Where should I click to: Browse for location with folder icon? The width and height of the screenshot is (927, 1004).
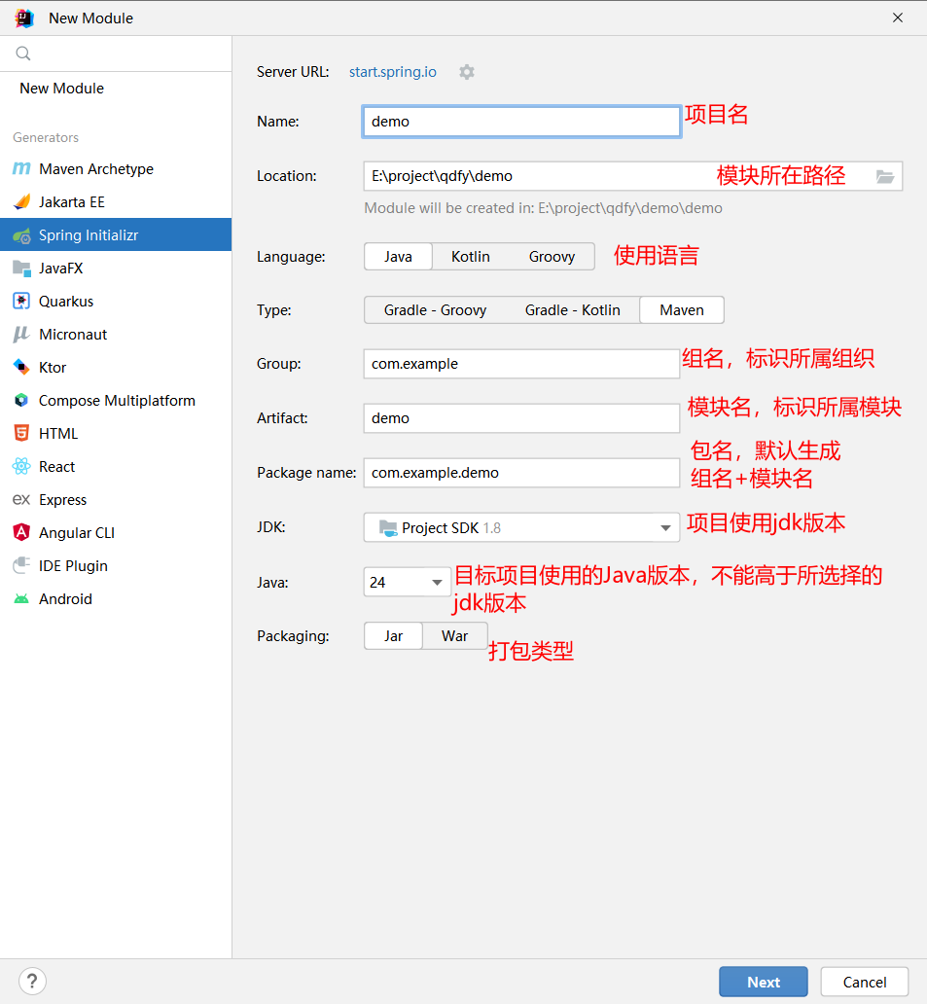885,176
